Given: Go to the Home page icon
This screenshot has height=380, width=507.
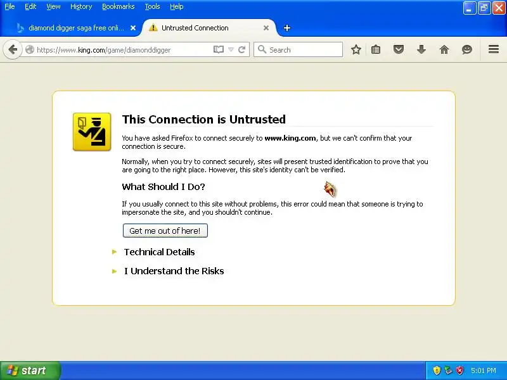Looking at the screenshot, I should 444,50.
